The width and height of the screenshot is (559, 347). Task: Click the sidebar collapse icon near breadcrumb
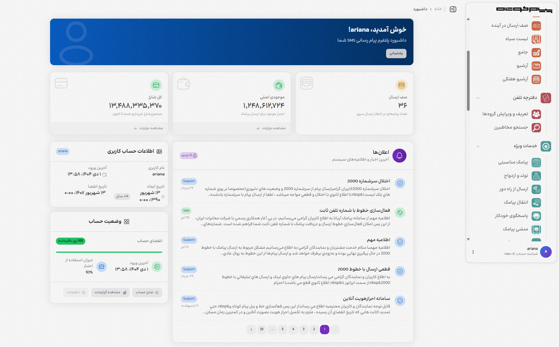tap(453, 9)
